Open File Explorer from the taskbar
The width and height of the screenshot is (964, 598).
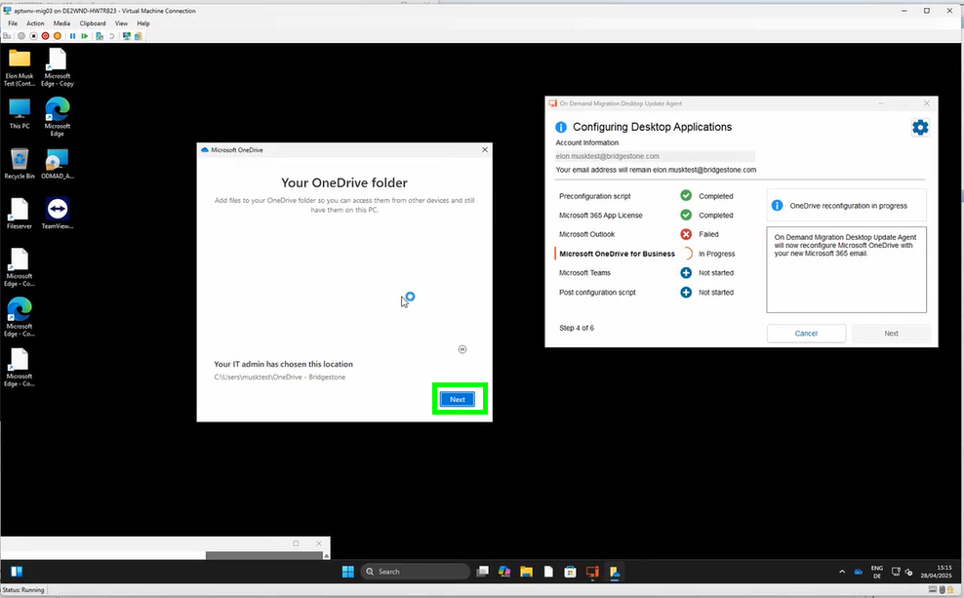click(526, 572)
